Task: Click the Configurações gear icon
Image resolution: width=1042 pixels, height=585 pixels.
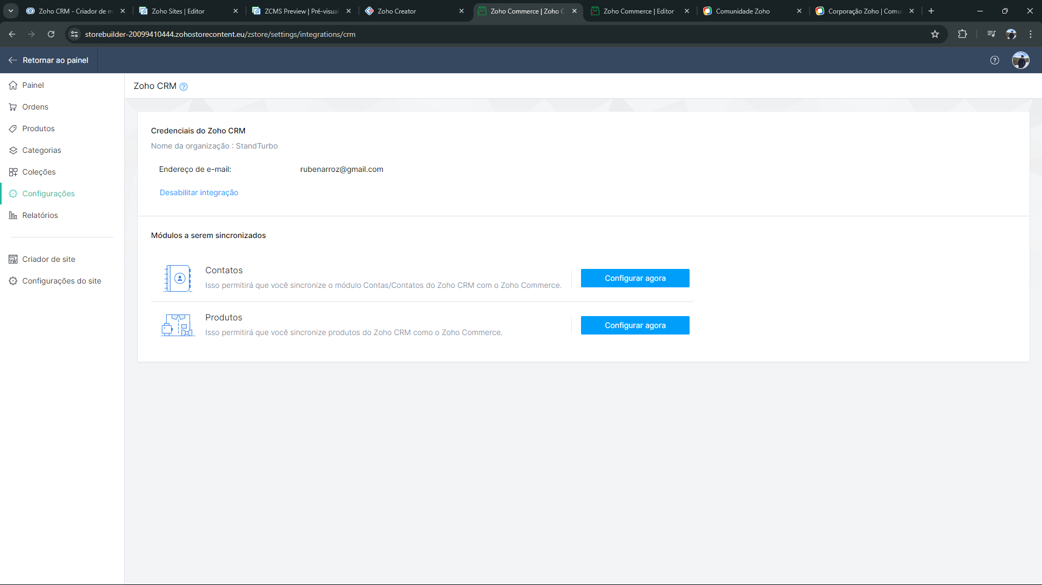Action: tap(13, 194)
